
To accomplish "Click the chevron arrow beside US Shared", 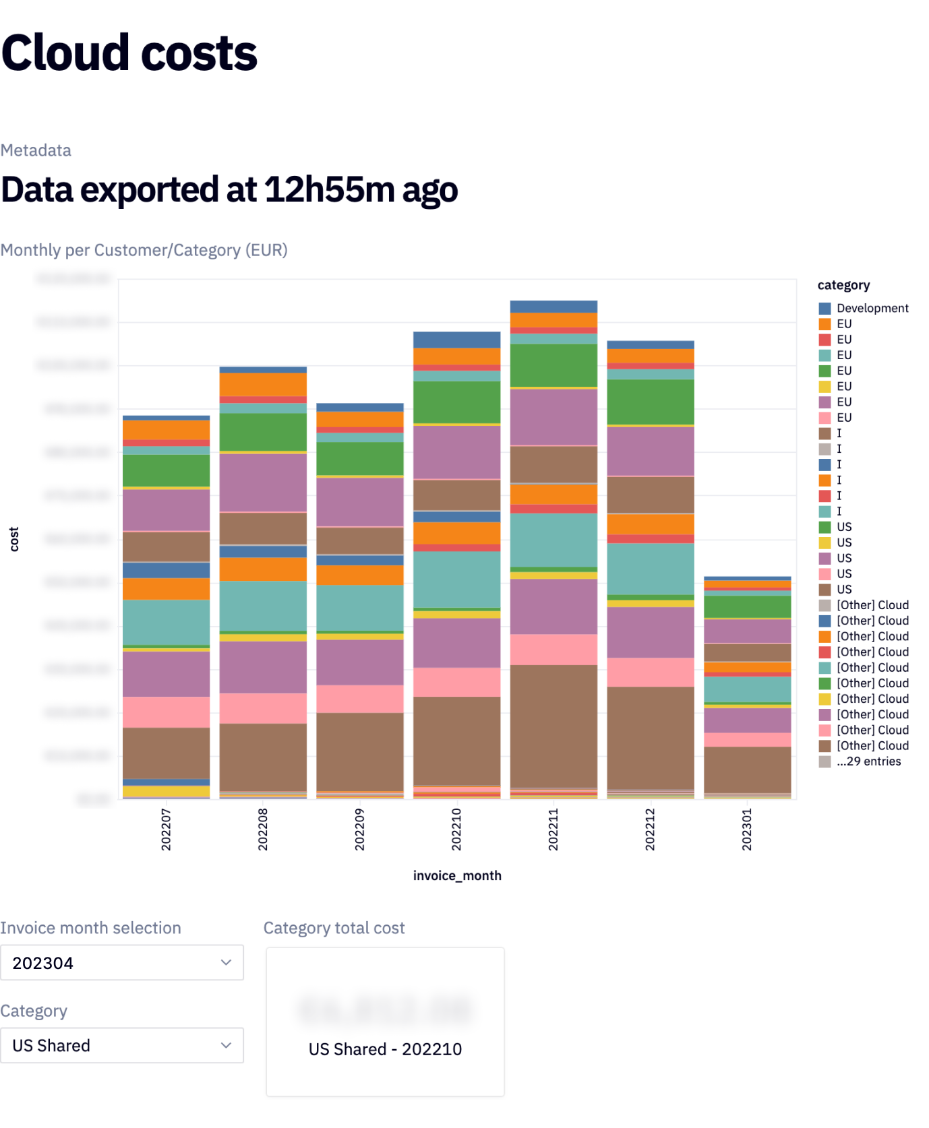I will (x=227, y=1045).
